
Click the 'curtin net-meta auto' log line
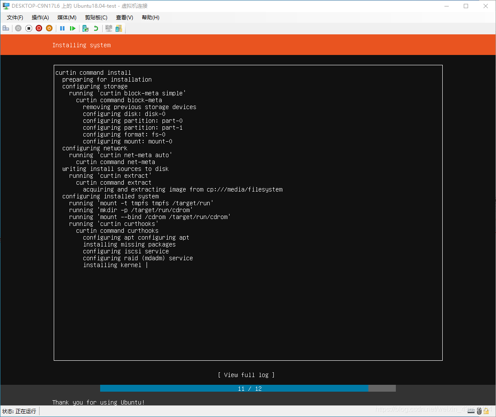(x=120, y=155)
